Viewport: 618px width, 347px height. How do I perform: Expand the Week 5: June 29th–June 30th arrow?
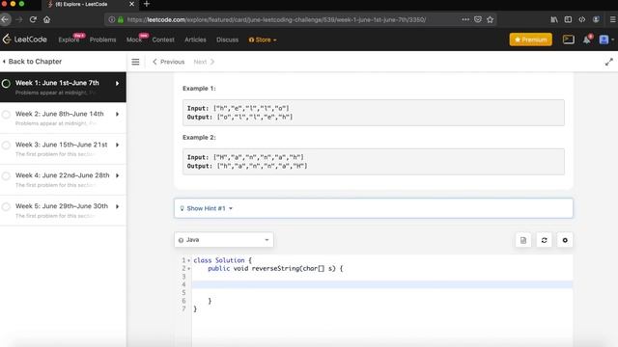point(118,206)
